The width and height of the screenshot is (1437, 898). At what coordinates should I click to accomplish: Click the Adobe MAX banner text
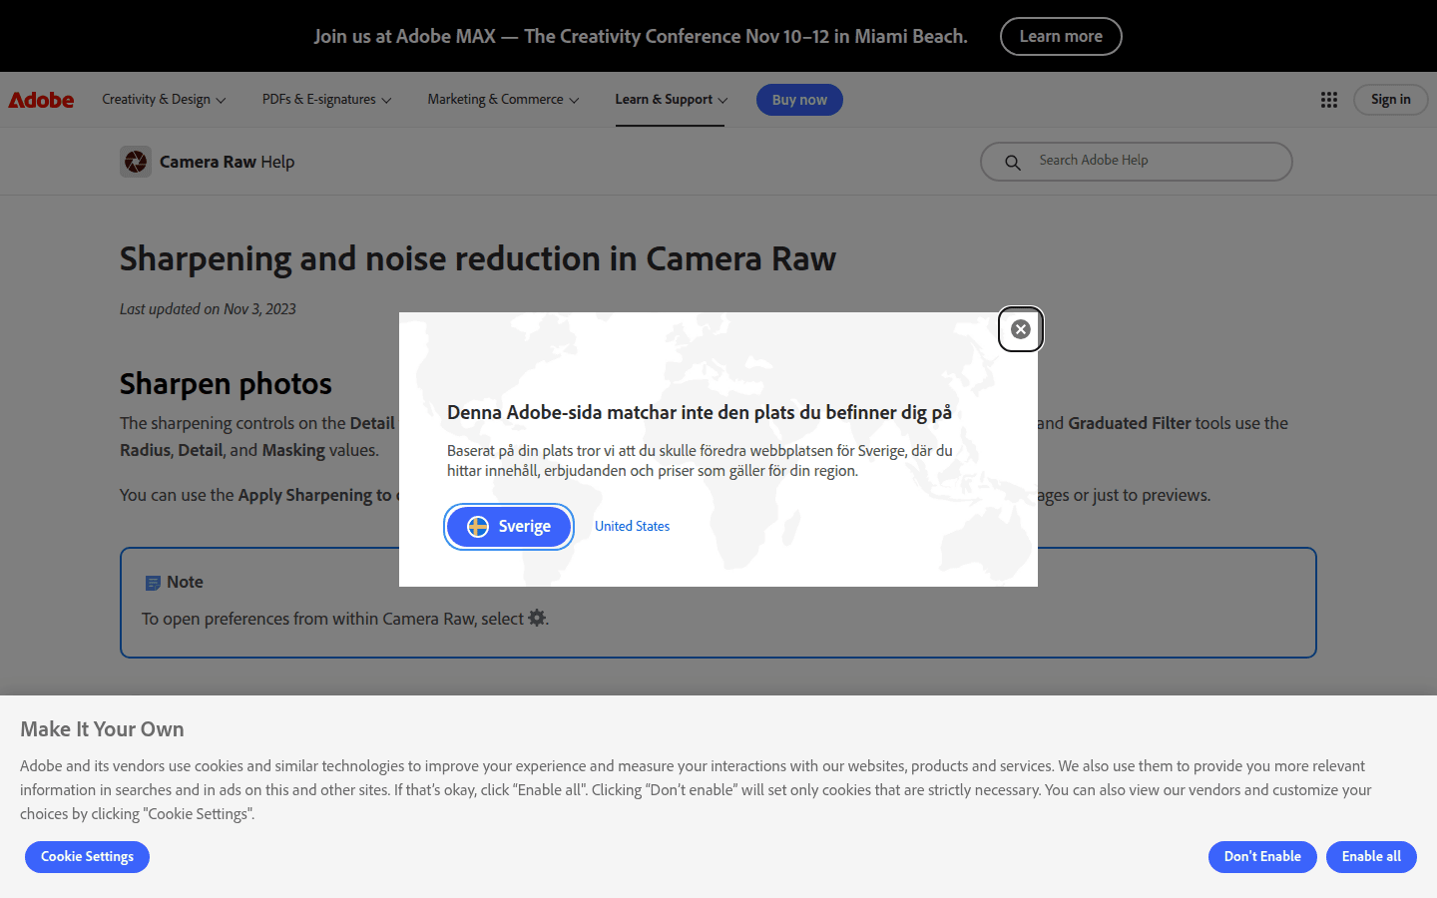(641, 37)
